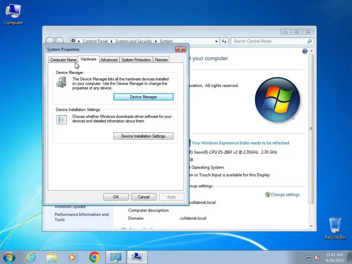Click System and Security in breadcrumb
Viewport: 352px width, 264px height.
(x=134, y=41)
